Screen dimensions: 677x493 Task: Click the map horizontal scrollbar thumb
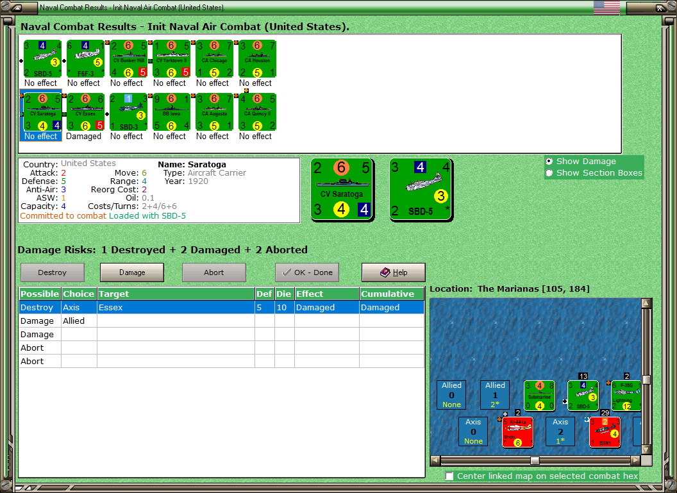pyautogui.click(x=535, y=460)
